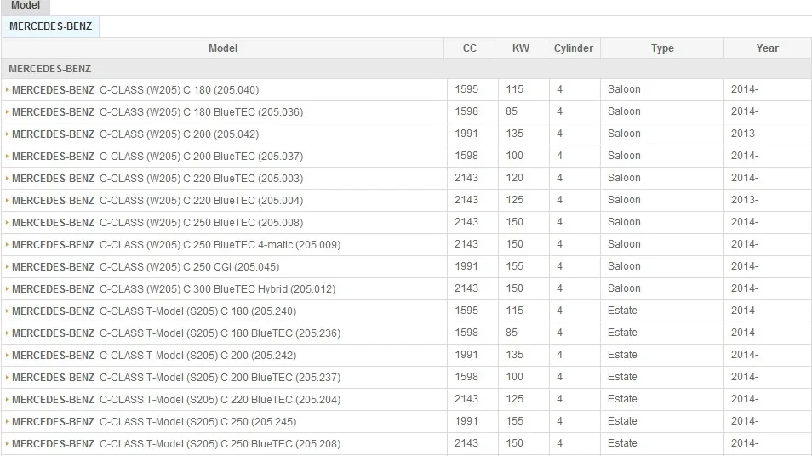Expand the C 250 CGI (205.045) row arrow
Image resolution: width=812 pixels, height=456 pixels.
[7, 266]
